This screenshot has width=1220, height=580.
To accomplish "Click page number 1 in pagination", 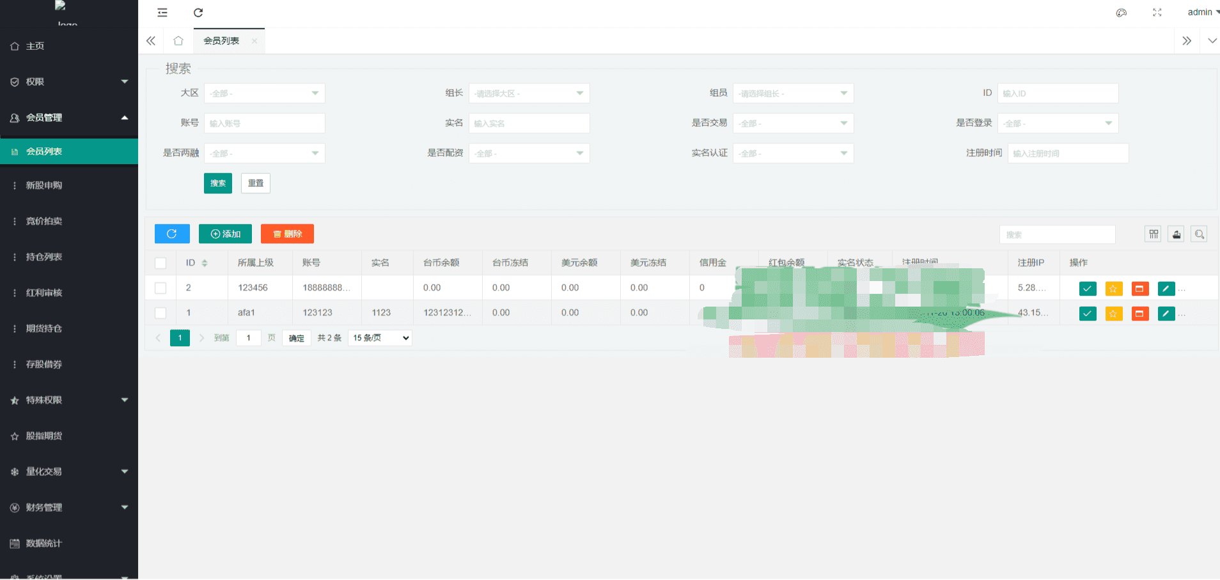I will click(x=180, y=338).
